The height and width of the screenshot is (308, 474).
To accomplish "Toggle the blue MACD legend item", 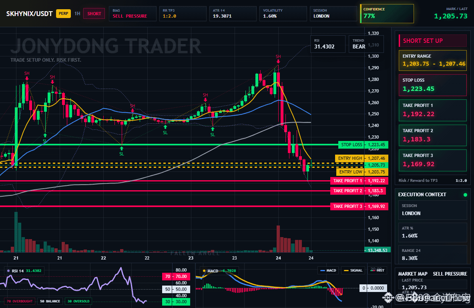I will [x=328, y=270].
